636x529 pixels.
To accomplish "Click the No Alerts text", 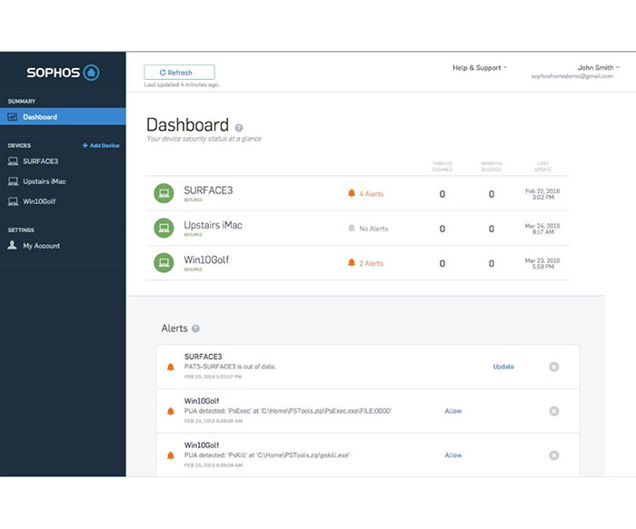I will [373, 229].
